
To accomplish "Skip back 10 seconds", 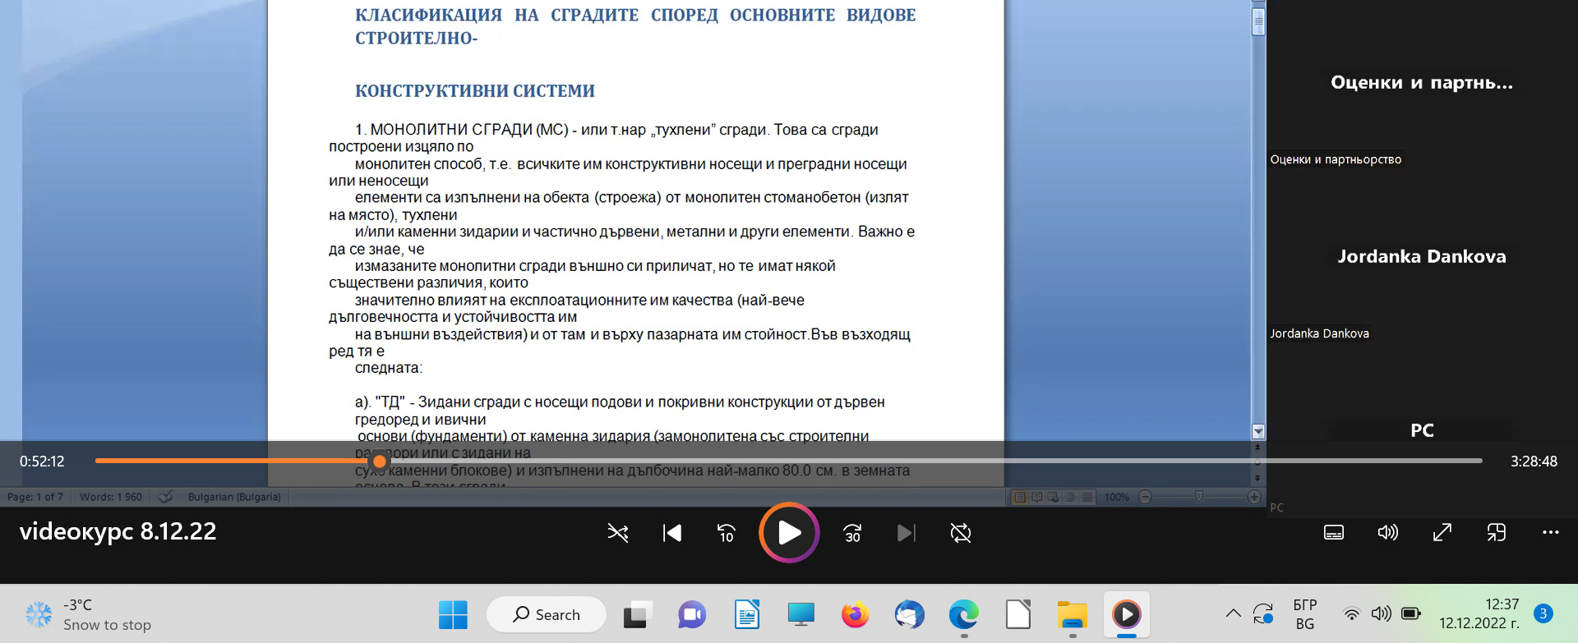I will coord(726,533).
